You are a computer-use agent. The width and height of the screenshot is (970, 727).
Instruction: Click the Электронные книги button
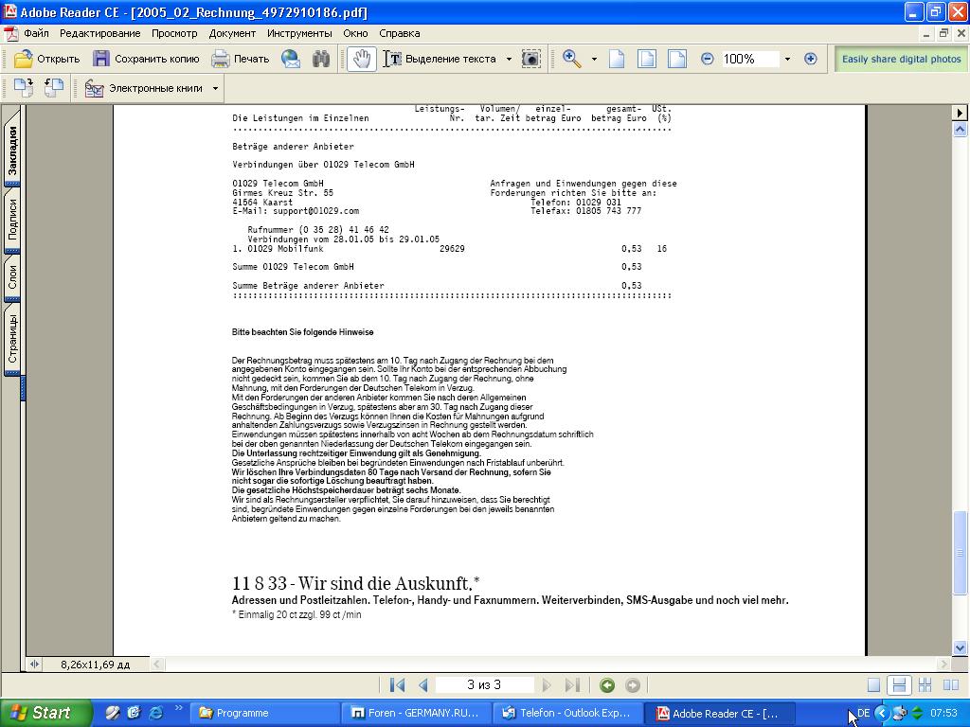[x=144, y=88]
